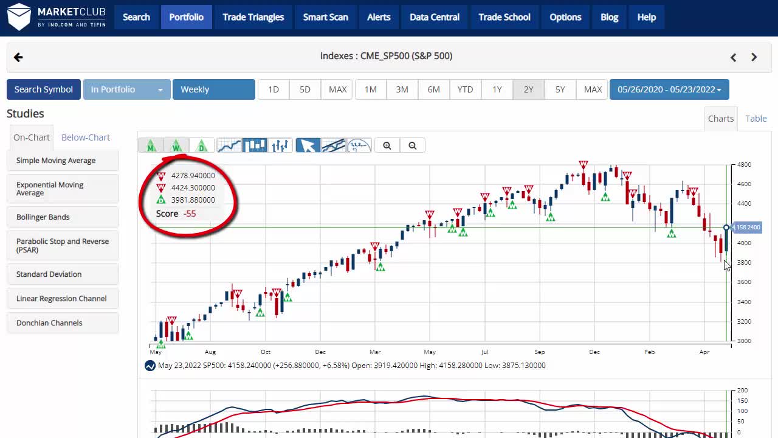The width and height of the screenshot is (778, 438).
Task: Add Standard Deviation study
Action: (x=63, y=274)
